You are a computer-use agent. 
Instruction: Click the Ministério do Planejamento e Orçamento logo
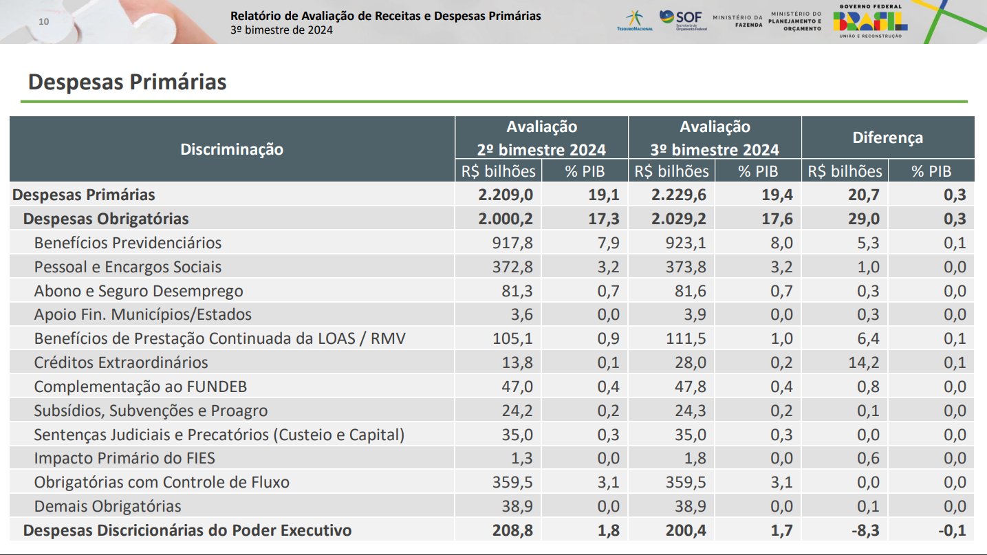coord(794,21)
